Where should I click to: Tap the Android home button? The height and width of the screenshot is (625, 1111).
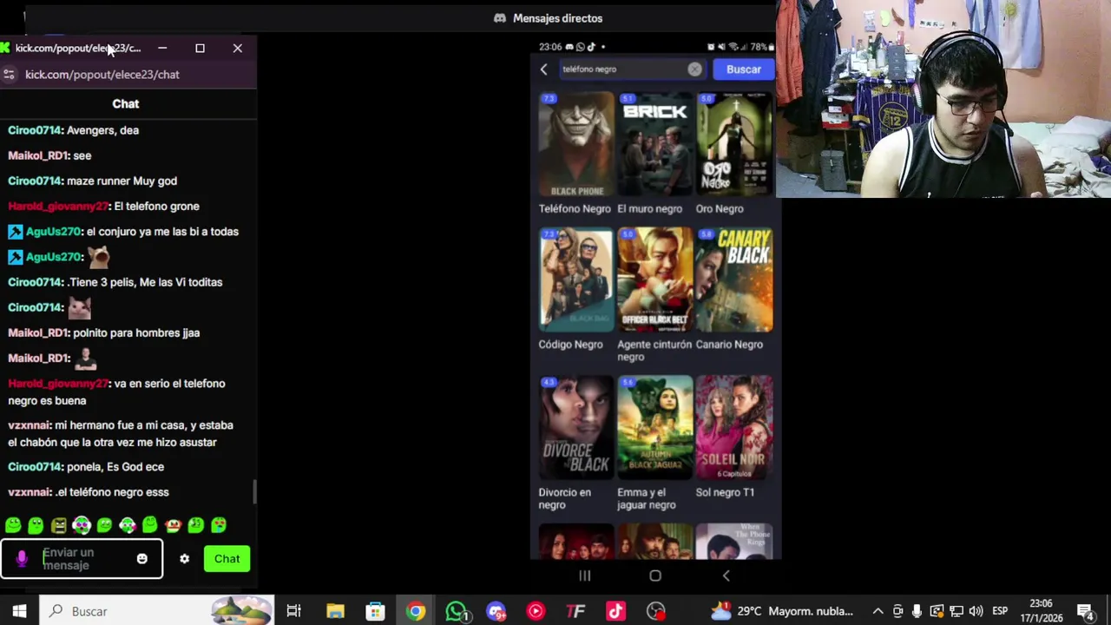click(x=655, y=576)
